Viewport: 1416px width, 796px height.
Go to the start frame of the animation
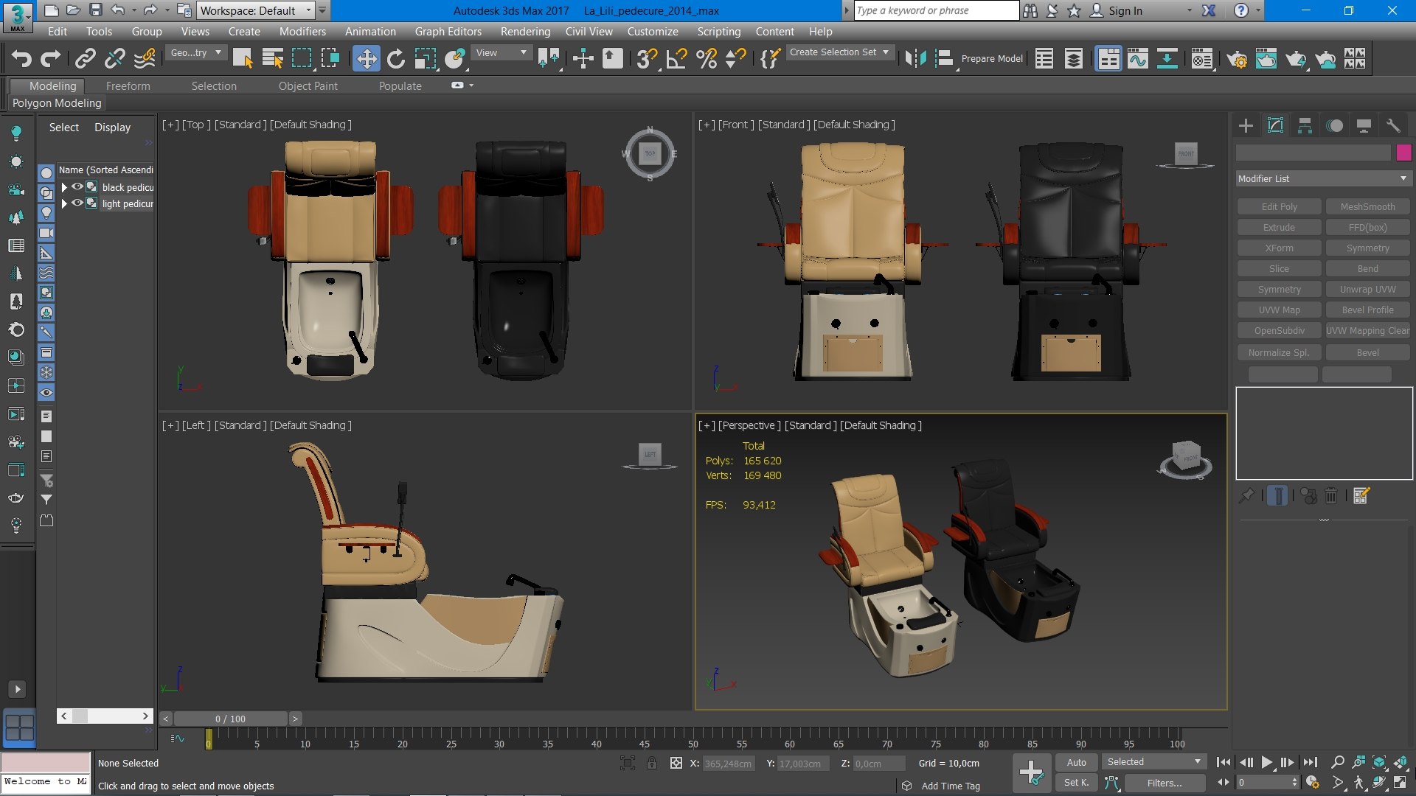(1223, 762)
